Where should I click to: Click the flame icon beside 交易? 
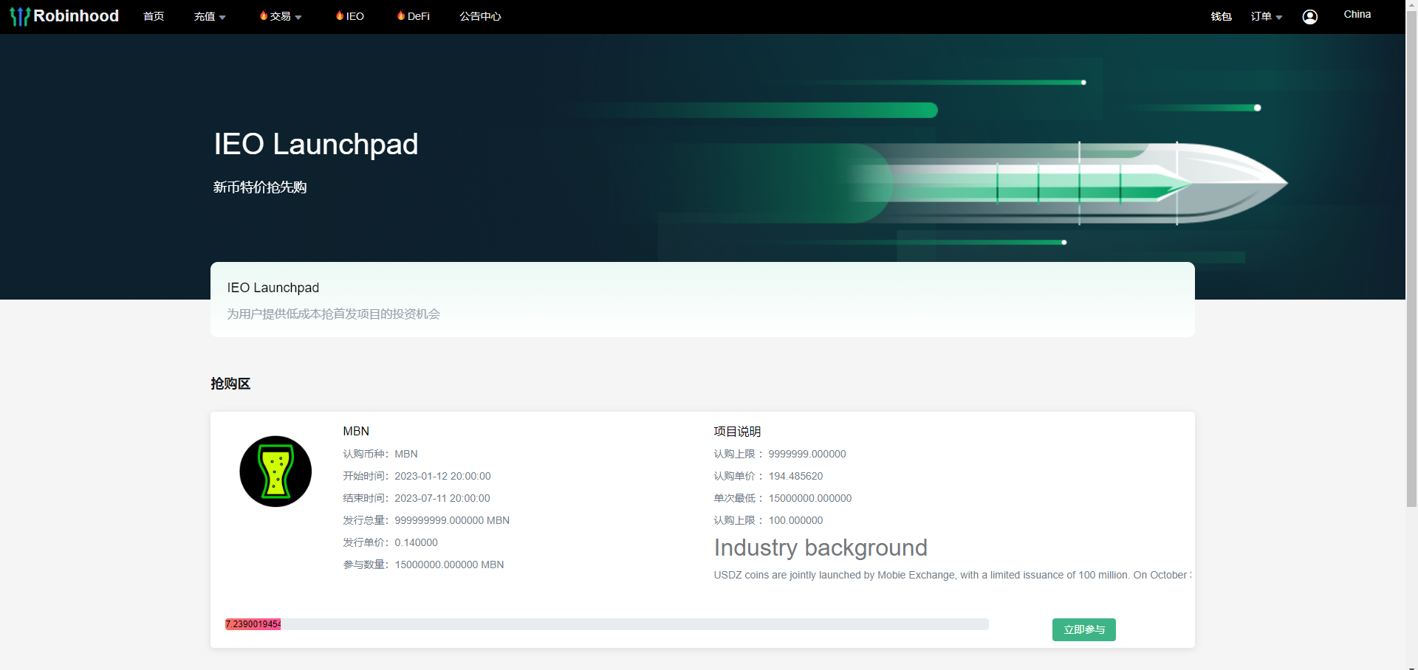[x=264, y=15]
